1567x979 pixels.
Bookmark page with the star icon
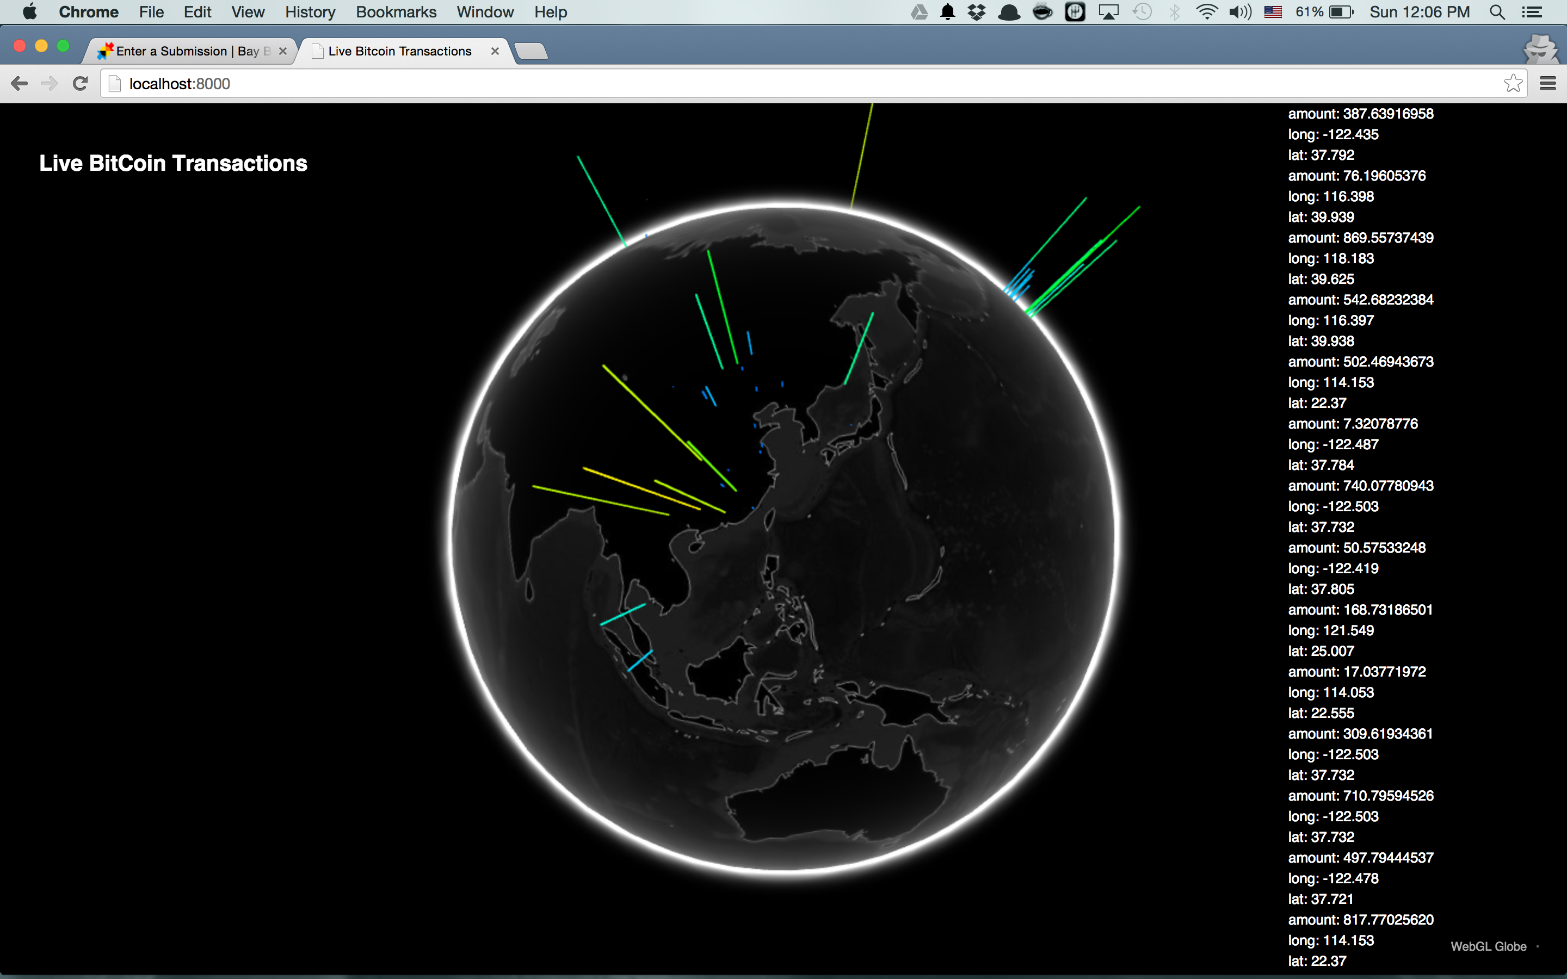[x=1513, y=84]
